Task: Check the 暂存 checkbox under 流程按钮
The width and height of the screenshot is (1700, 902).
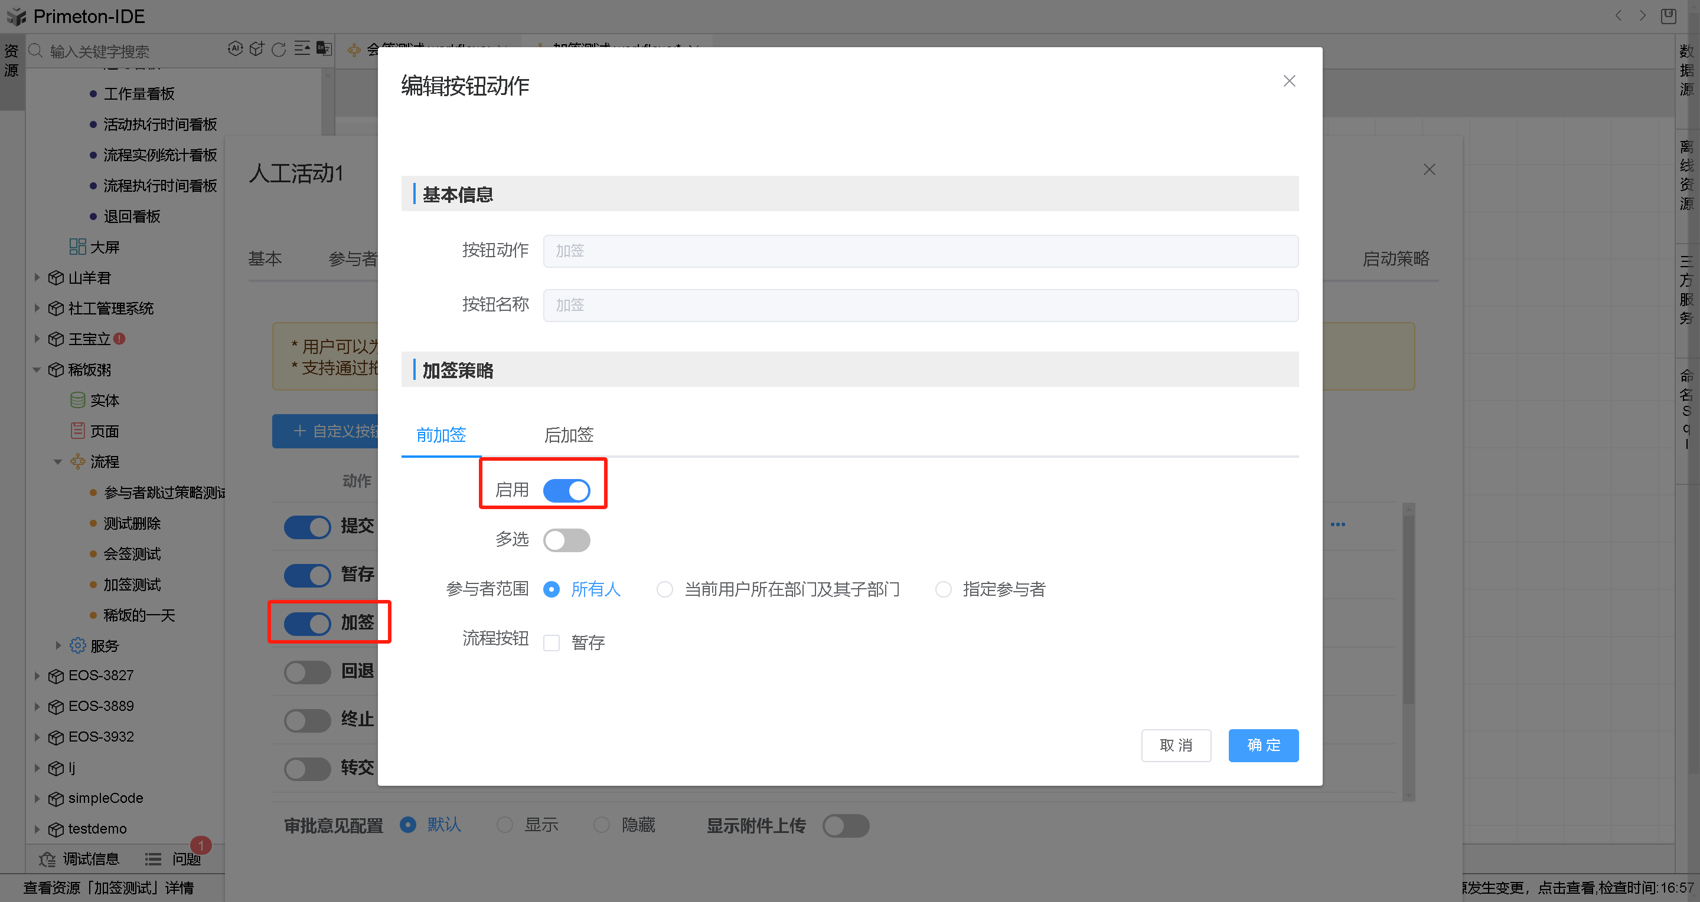Action: (x=551, y=642)
